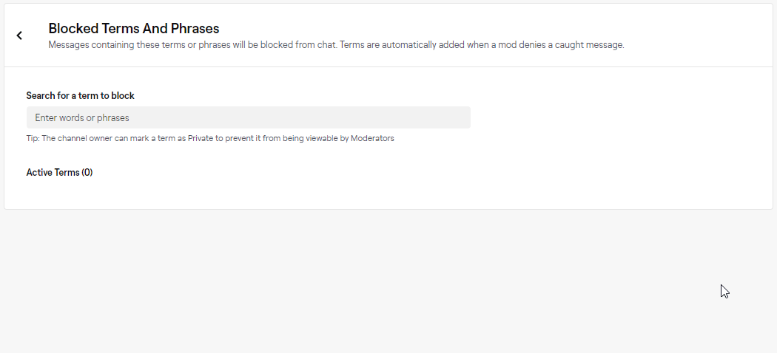Click the 'Search for a term to block' label
Viewport: 777px width, 353px height.
(x=80, y=95)
